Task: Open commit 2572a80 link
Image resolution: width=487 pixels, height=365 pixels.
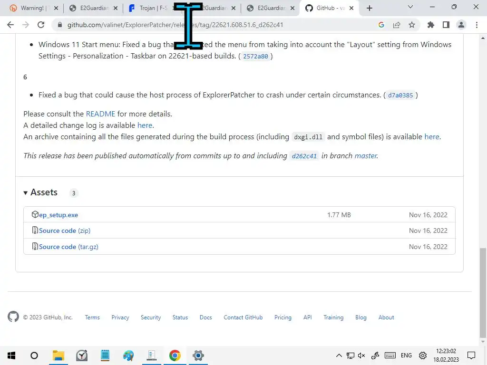Action: point(255,56)
